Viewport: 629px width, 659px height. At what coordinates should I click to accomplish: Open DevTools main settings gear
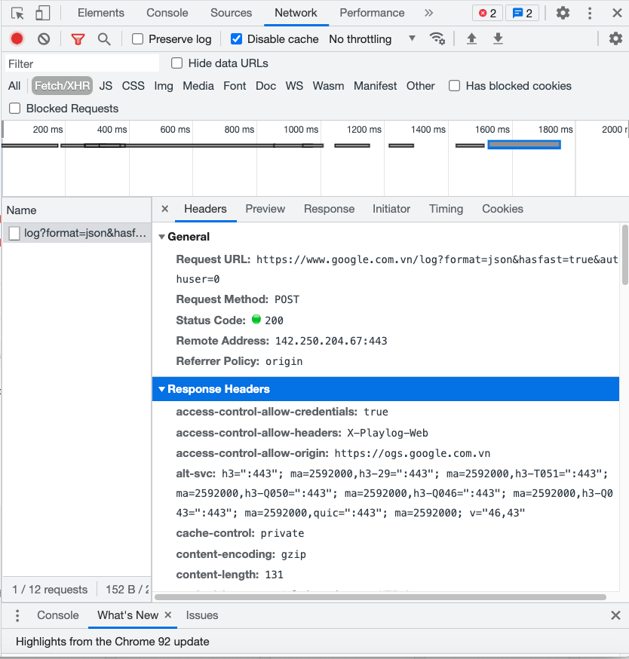pos(563,13)
